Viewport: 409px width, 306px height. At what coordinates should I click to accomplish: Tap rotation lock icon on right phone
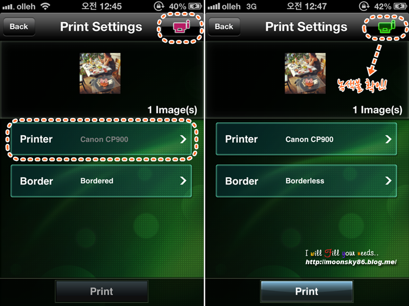[x=364, y=6]
